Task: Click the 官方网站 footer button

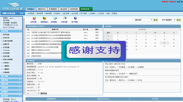Action: point(155,99)
